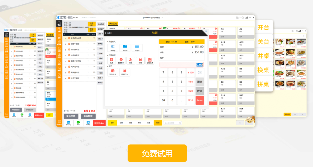
Task: Select table A15 in the main window
Action: pyautogui.click(x=246, y=46)
